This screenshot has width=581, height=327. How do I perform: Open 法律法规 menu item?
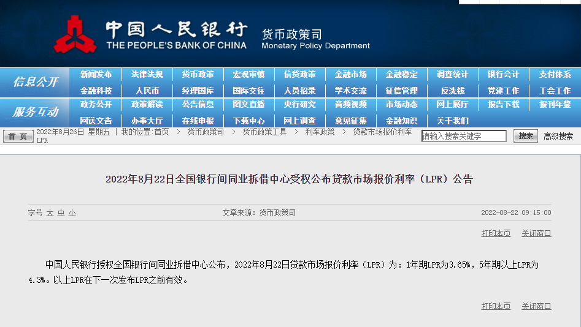point(147,74)
